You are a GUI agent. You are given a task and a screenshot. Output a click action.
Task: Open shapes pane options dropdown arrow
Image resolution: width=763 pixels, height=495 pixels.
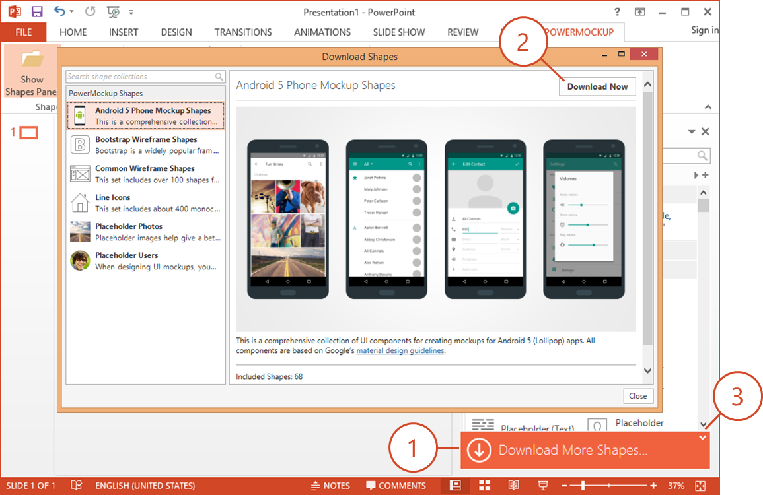coord(692,132)
